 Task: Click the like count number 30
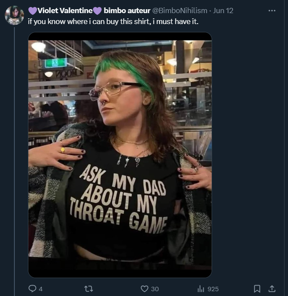tap(155, 289)
